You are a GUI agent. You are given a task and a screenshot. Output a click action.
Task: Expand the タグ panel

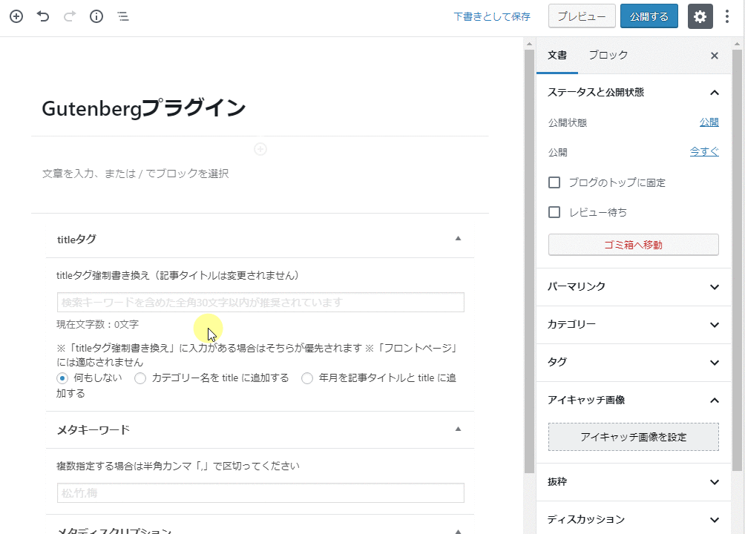coord(634,362)
